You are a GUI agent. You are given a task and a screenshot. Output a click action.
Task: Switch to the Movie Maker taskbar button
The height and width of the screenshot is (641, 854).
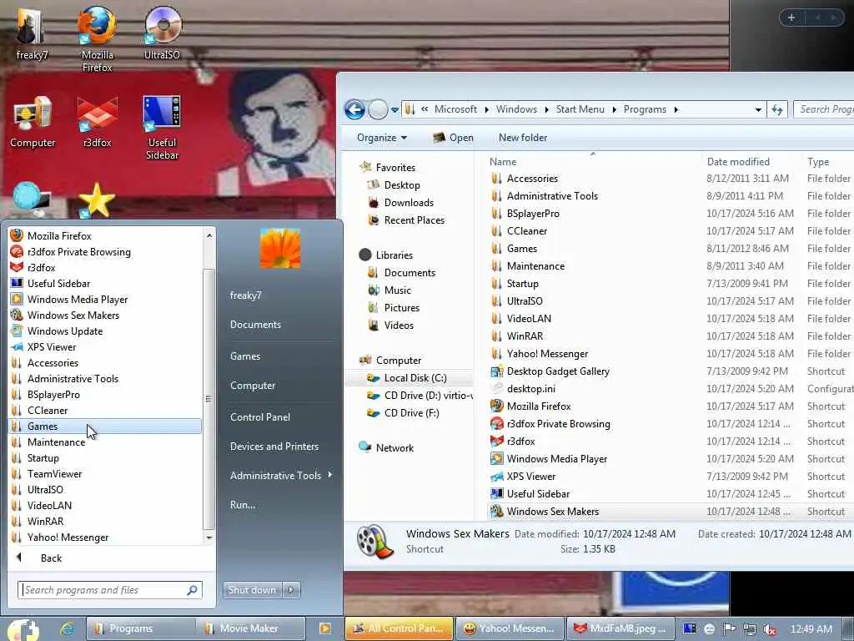pos(250,628)
